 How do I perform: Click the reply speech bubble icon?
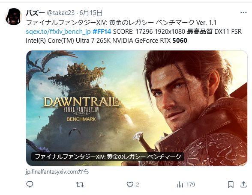coord(30,184)
